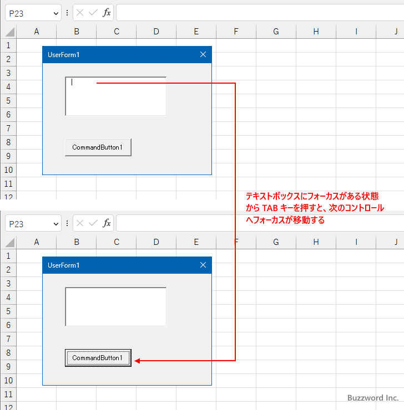Open the Name box dropdown in upper window
Image resolution: width=404 pixels, height=410 pixels.
click(55, 13)
